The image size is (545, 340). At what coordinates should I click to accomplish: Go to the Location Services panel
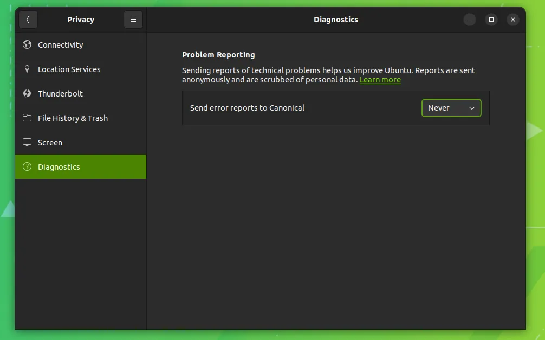tap(69, 69)
